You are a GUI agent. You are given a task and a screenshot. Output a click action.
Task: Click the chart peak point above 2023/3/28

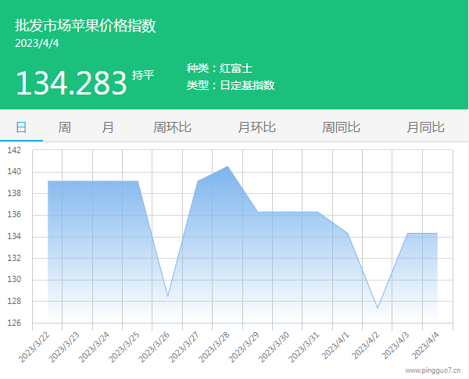coord(227,166)
